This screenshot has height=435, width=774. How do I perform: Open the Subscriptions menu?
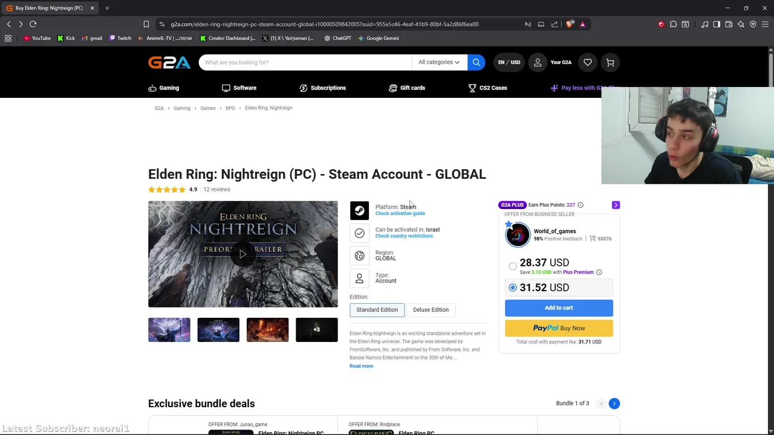[323, 88]
